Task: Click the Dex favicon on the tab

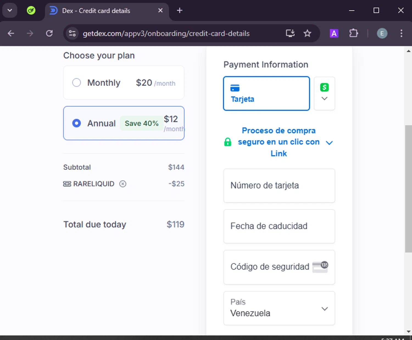Action: pos(54,10)
